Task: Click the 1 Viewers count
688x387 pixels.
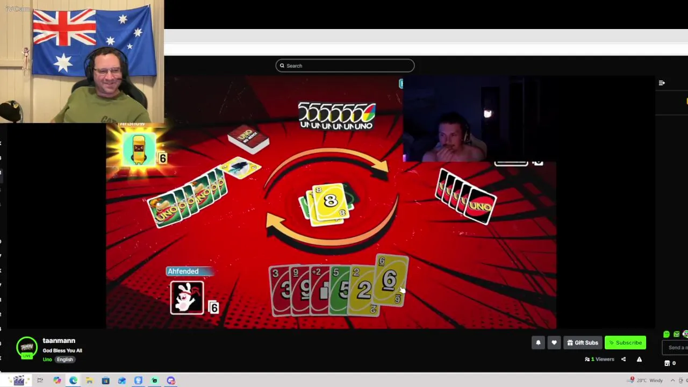Action: (599, 359)
